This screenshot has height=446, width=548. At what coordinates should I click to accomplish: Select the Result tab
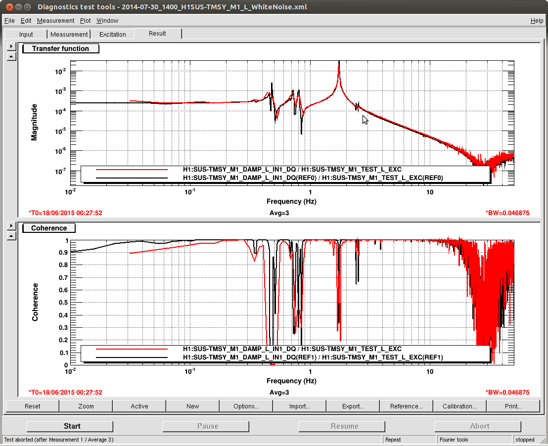(x=157, y=34)
